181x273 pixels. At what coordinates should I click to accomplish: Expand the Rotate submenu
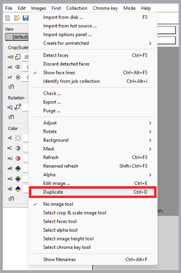click(93, 131)
